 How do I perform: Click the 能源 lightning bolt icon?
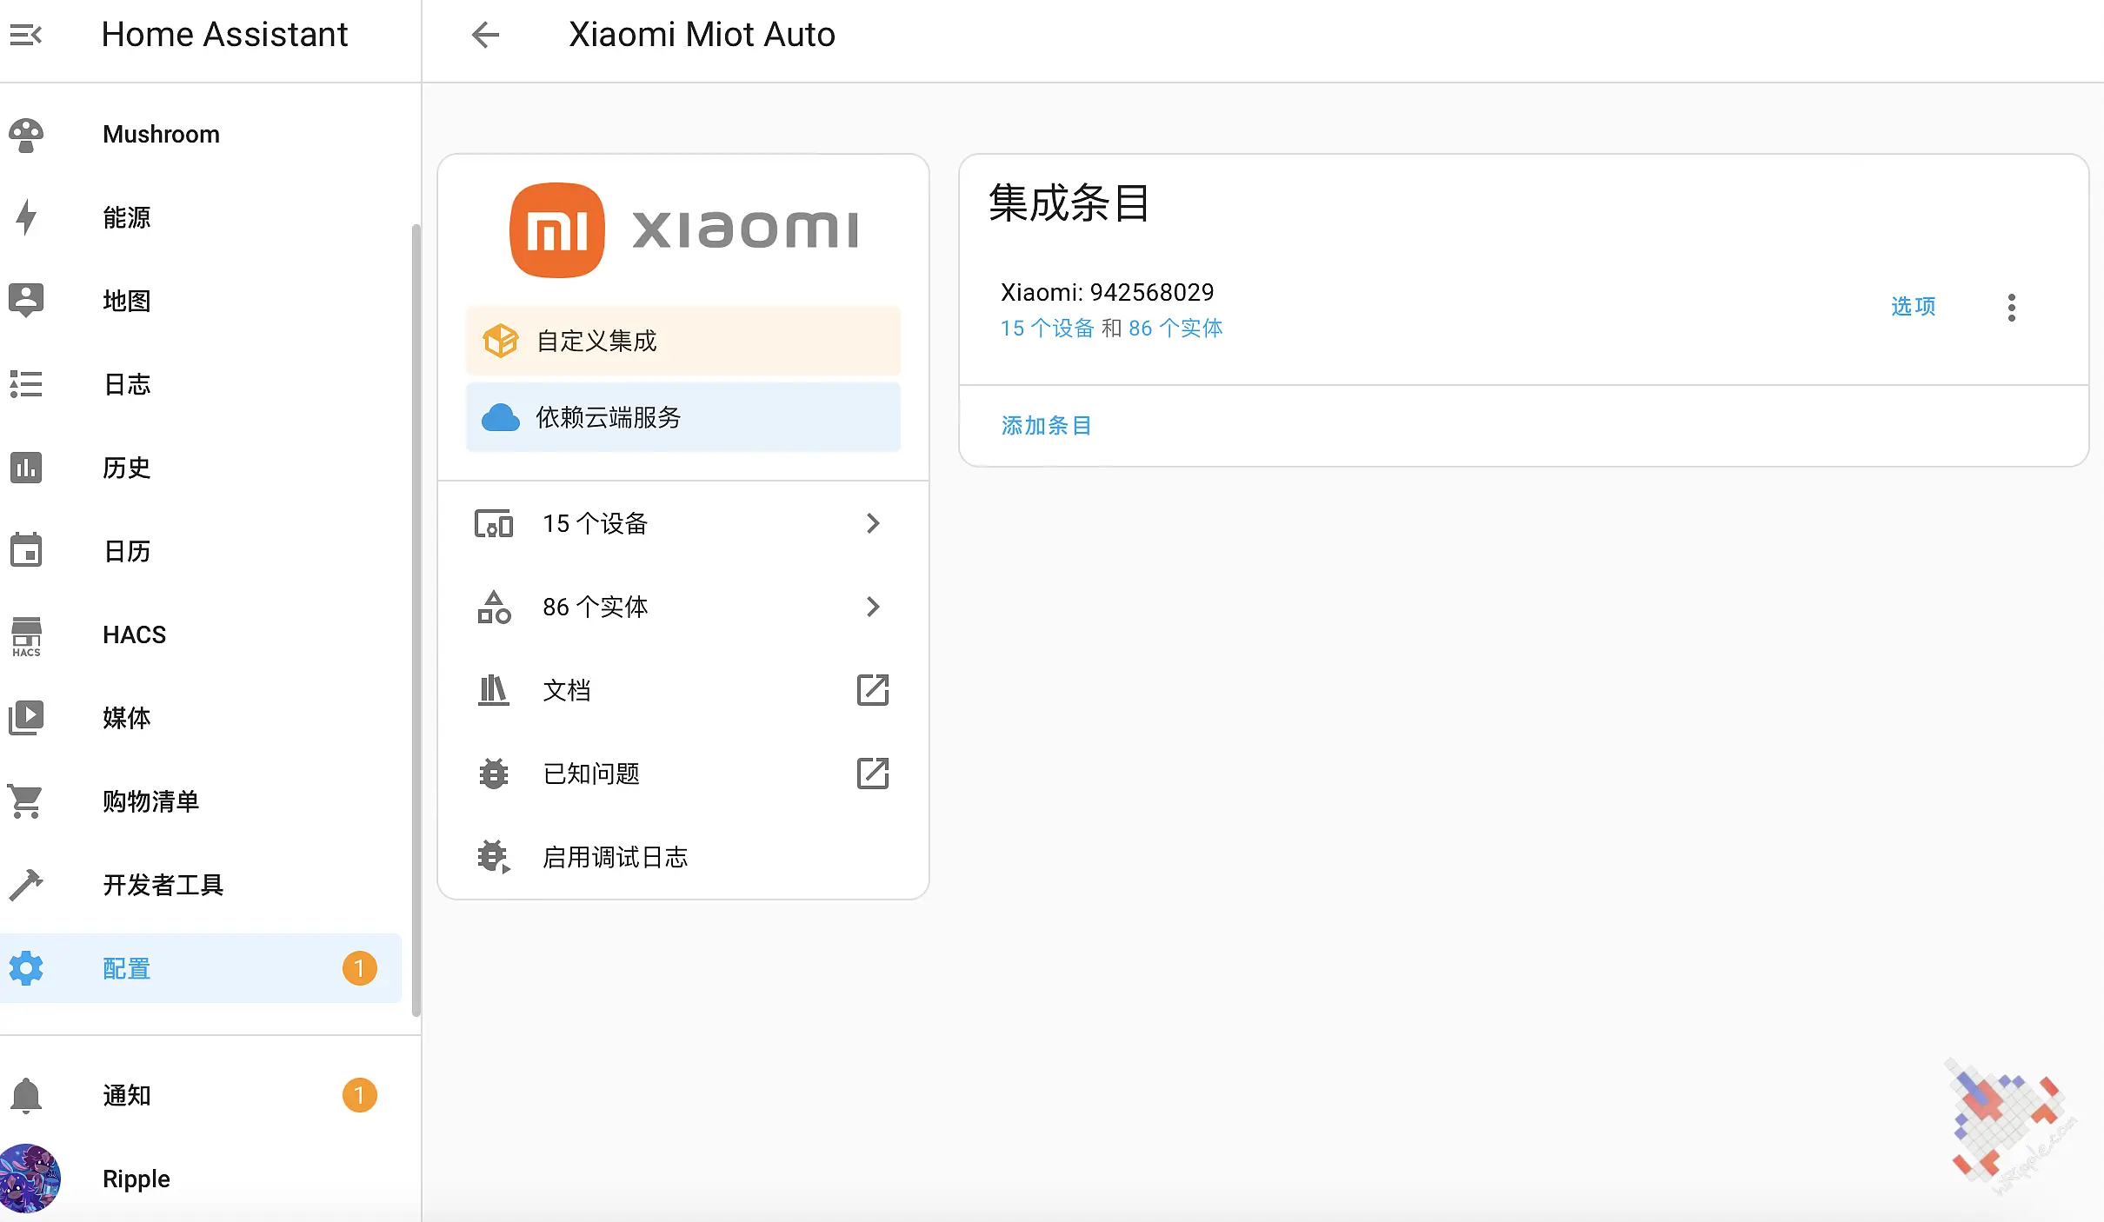click(x=26, y=217)
